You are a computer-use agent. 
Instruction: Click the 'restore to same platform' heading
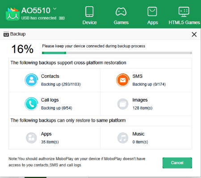[68, 120]
